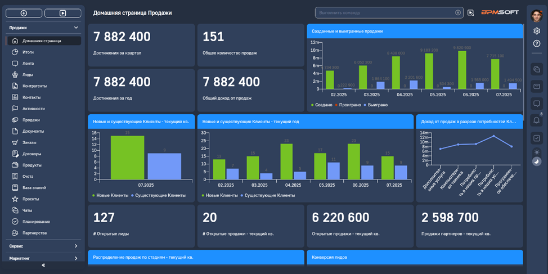Click the Выполнить команду input field
Screen dimensions: 548x274
[383, 12]
